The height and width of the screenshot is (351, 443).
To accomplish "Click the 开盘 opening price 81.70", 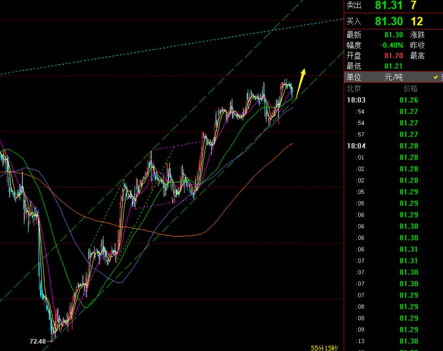I will (394, 56).
